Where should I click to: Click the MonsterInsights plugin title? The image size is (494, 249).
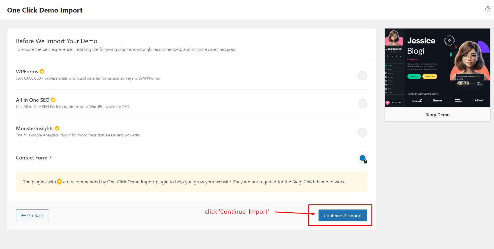35,128
